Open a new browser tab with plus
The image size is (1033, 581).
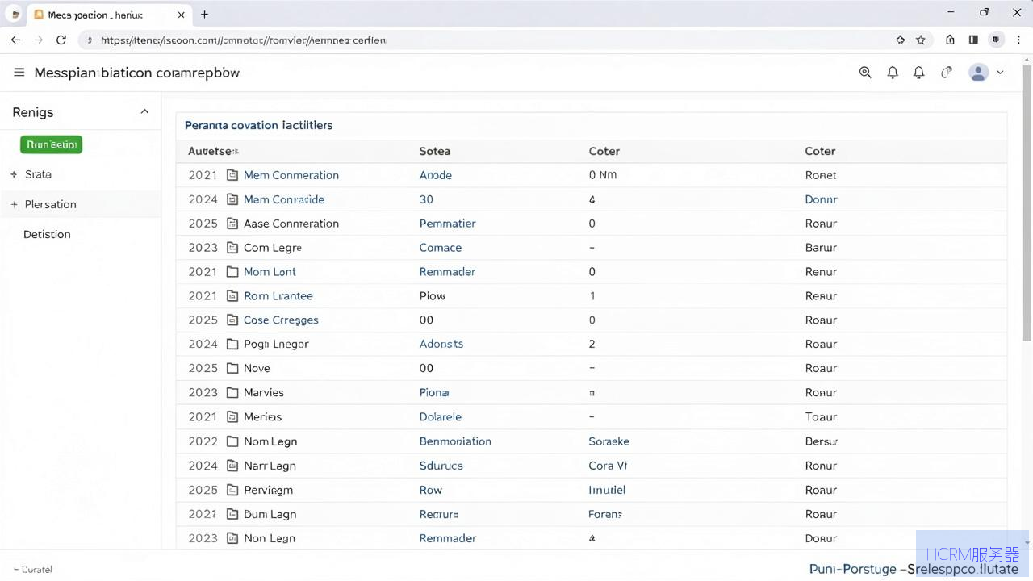(x=205, y=15)
